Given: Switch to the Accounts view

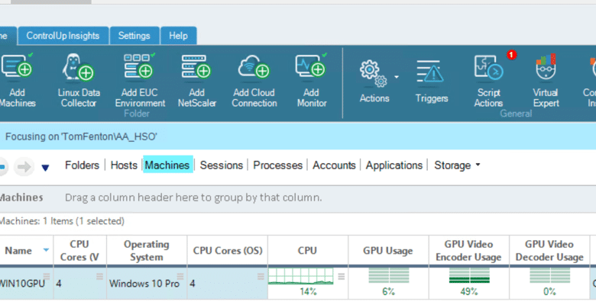Looking at the screenshot, I should coord(334,165).
